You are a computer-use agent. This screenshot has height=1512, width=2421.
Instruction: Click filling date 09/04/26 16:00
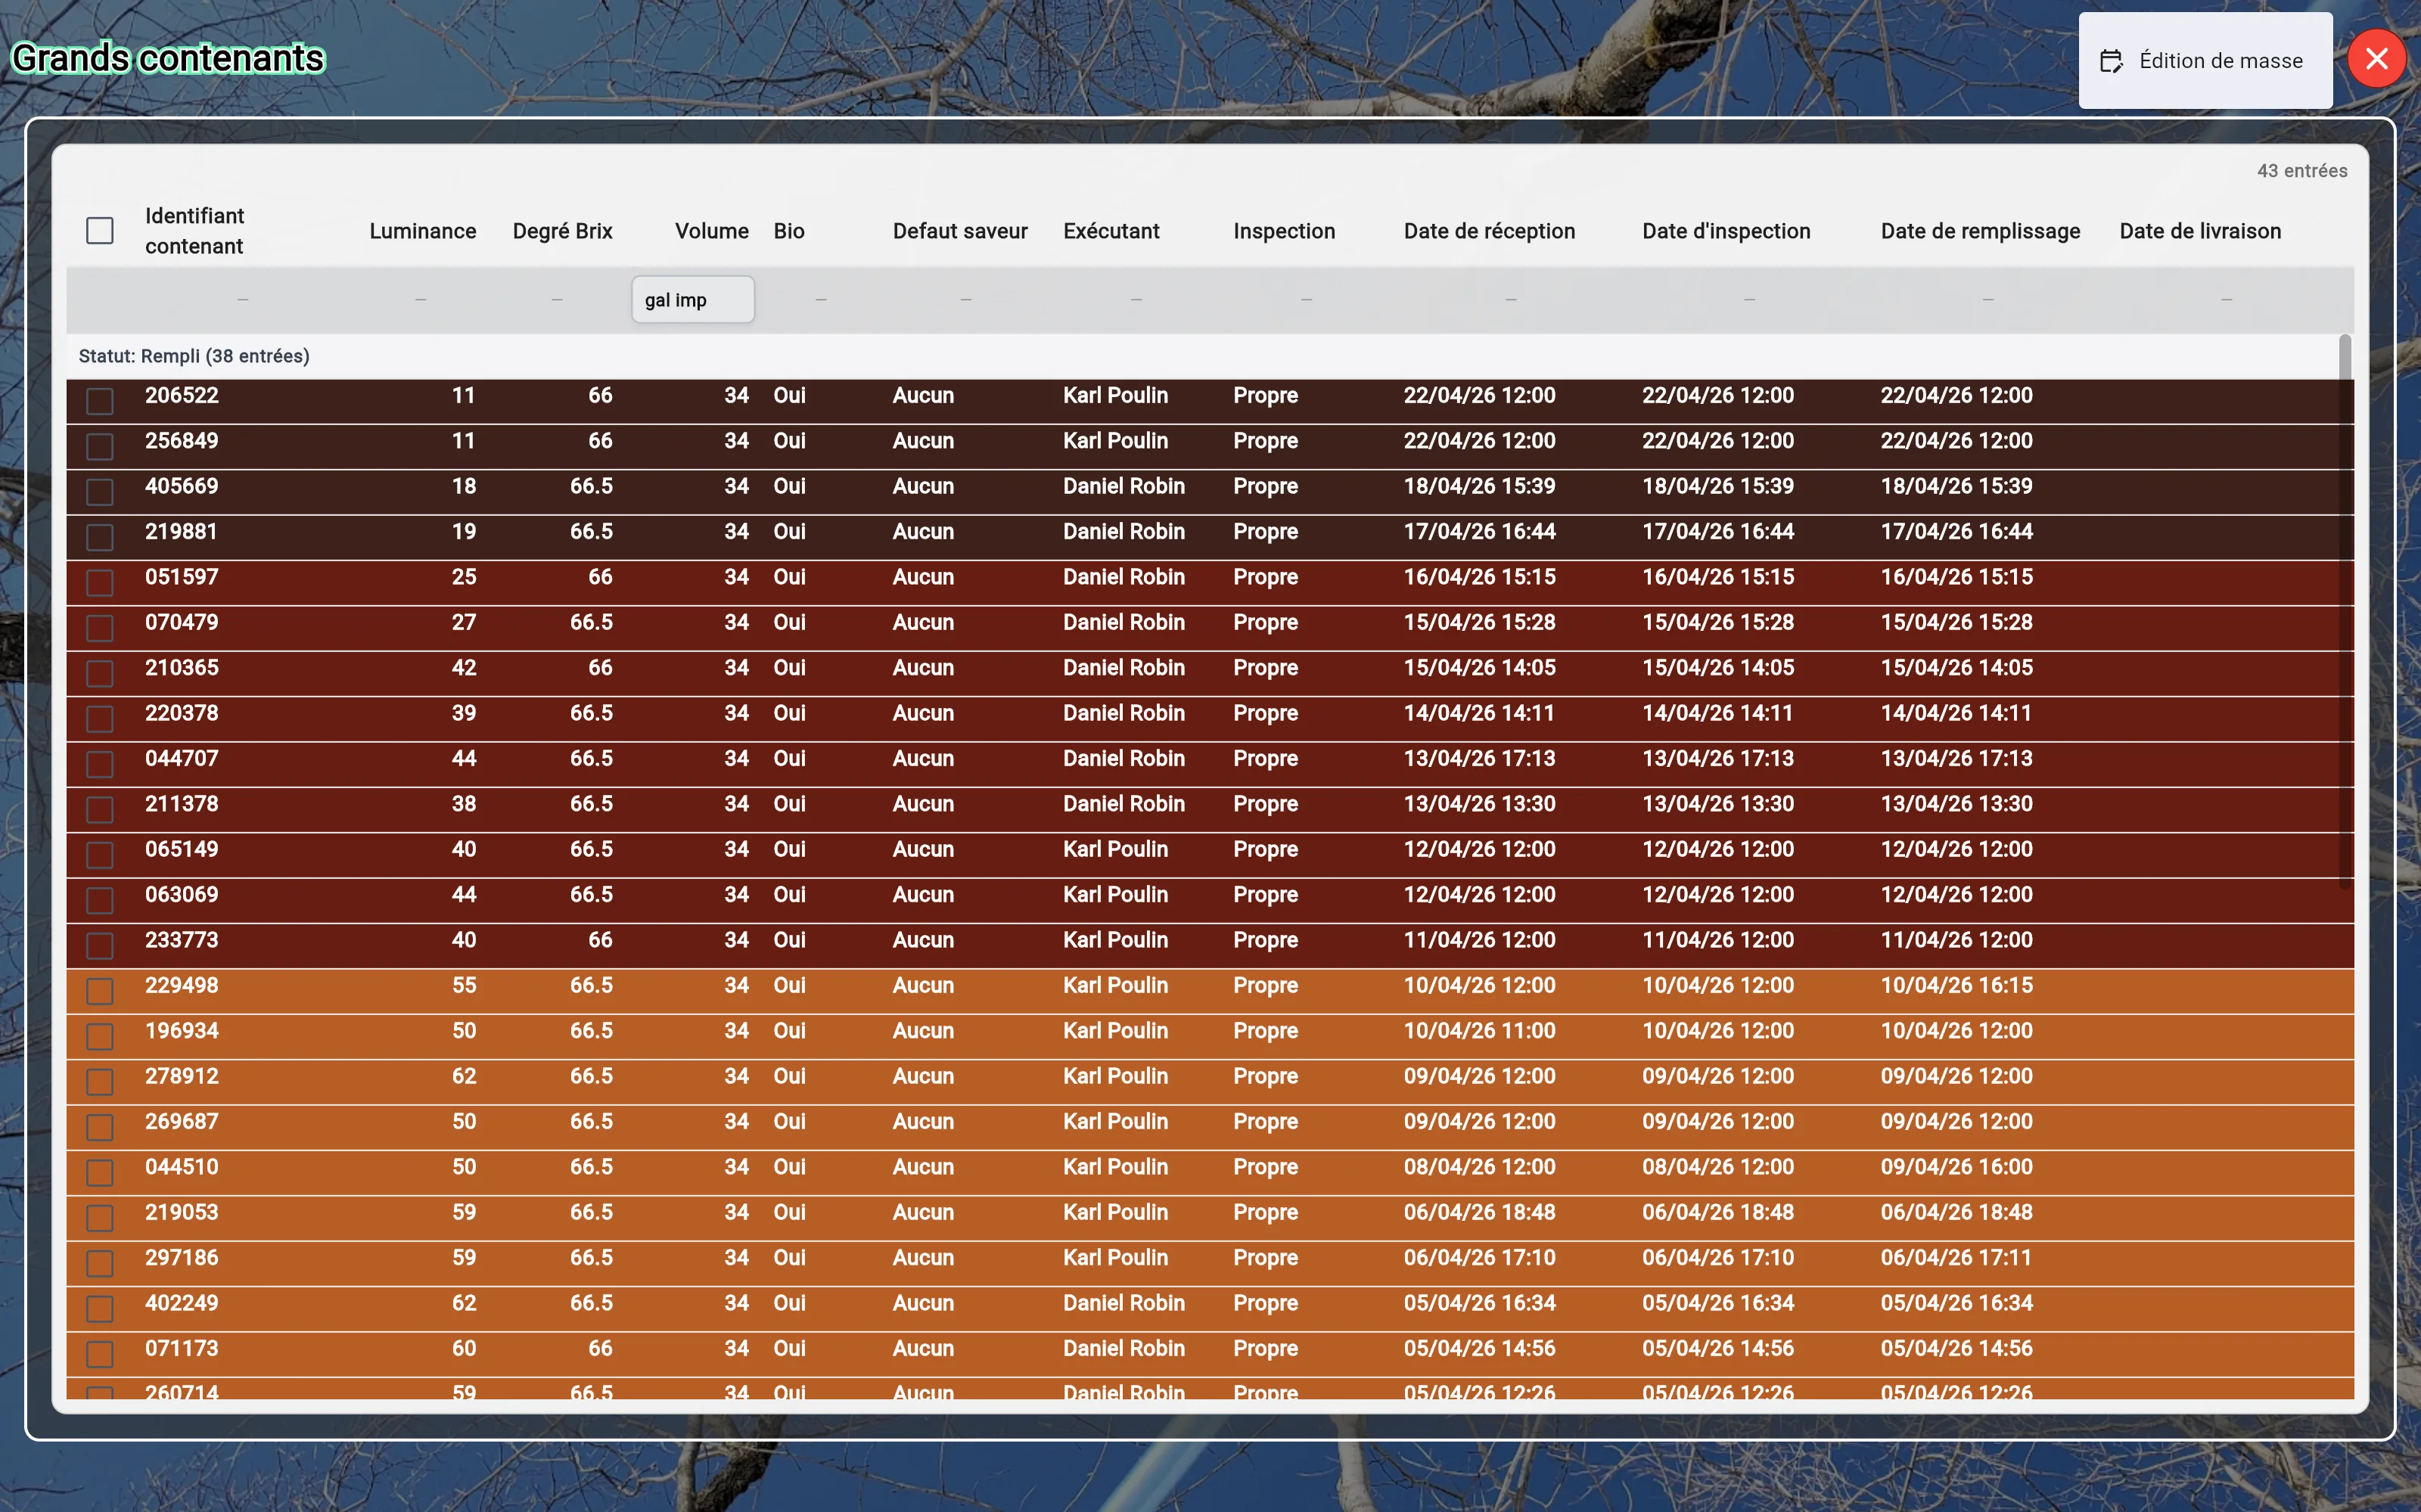point(1956,1167)
